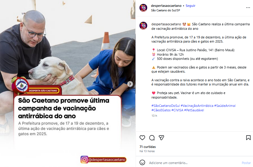Save the post with the bookmark icon
The width and height of the screenshot is (253, 167).
[x=248, y=138]
